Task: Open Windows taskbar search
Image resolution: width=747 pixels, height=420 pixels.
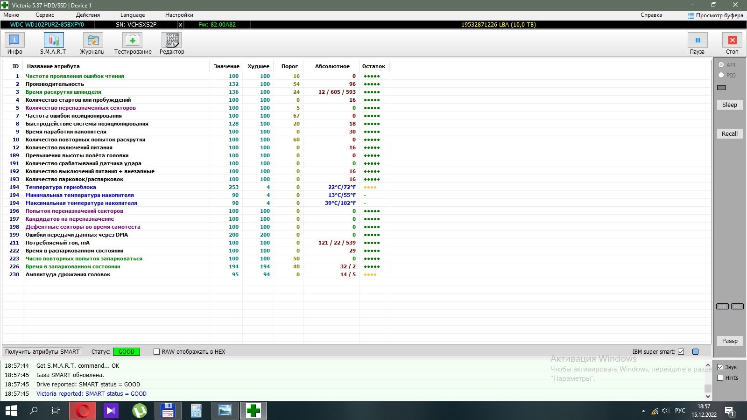Action: coord(34,411)
